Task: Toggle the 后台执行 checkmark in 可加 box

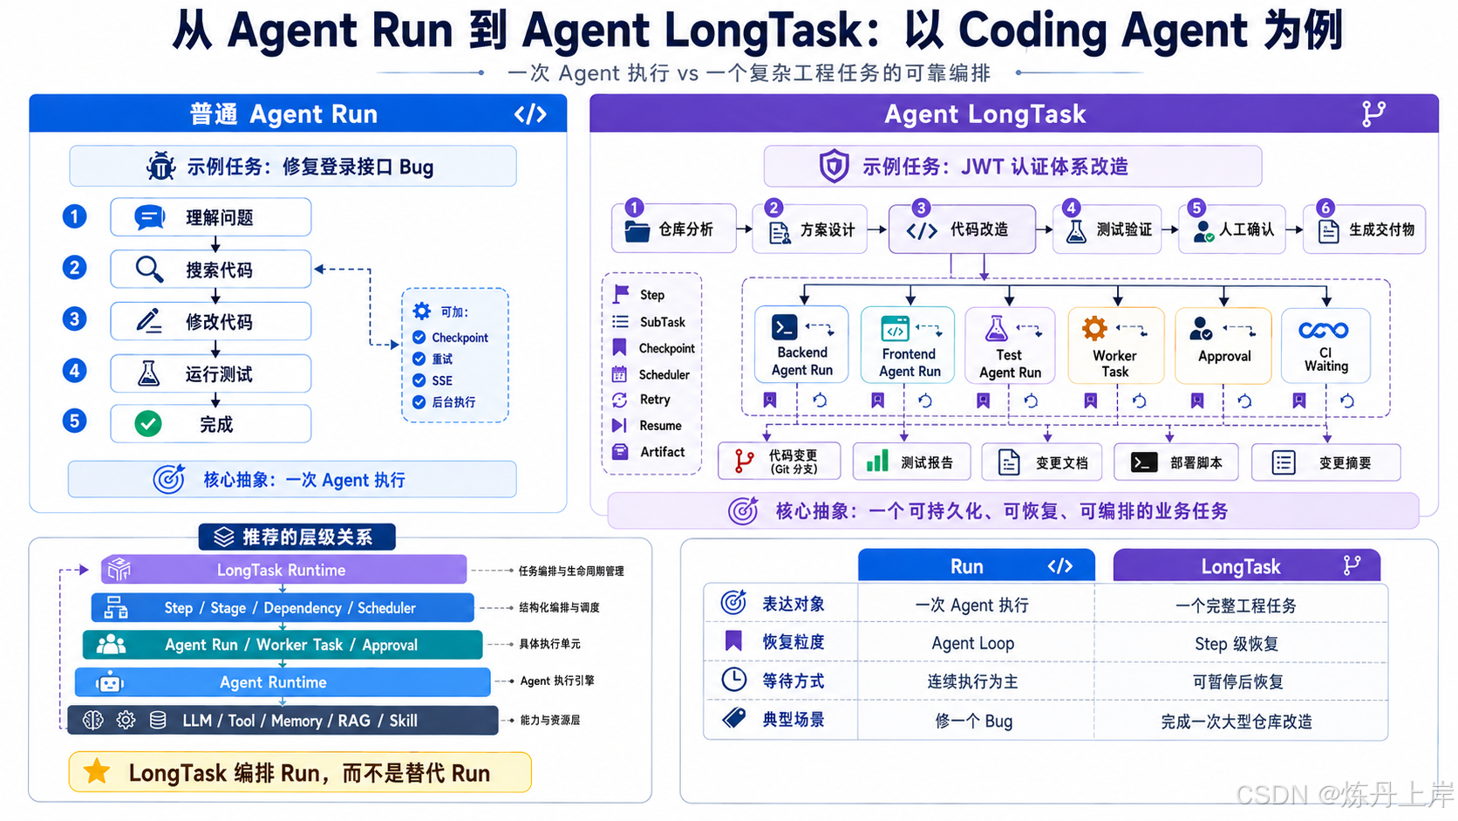Action: (419, 402)
